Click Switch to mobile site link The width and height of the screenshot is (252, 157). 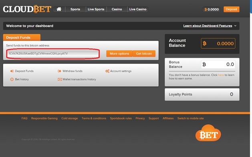click(x=191, y=118)
